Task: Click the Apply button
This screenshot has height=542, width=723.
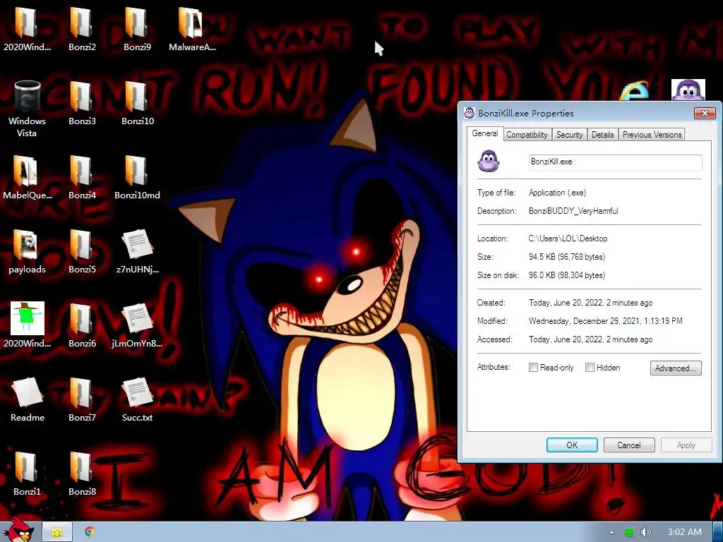Action: click(x=686, y=445)
